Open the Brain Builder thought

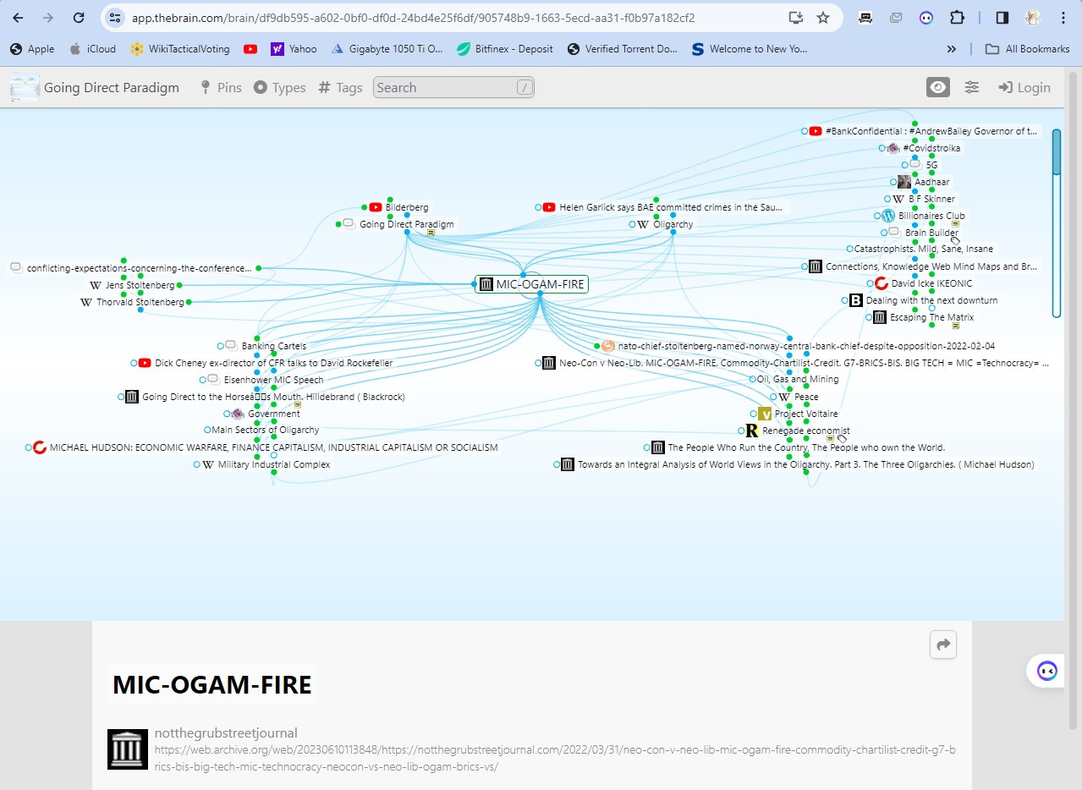tap(931, 233)
